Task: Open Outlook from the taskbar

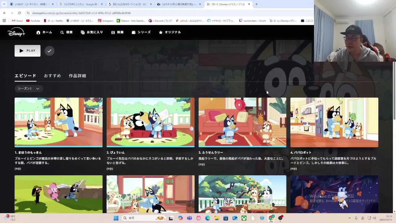Action: (x=235, y=218)
